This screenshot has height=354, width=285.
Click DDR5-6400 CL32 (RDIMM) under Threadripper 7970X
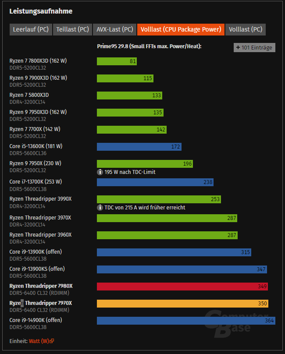click(x=39, y=310)
